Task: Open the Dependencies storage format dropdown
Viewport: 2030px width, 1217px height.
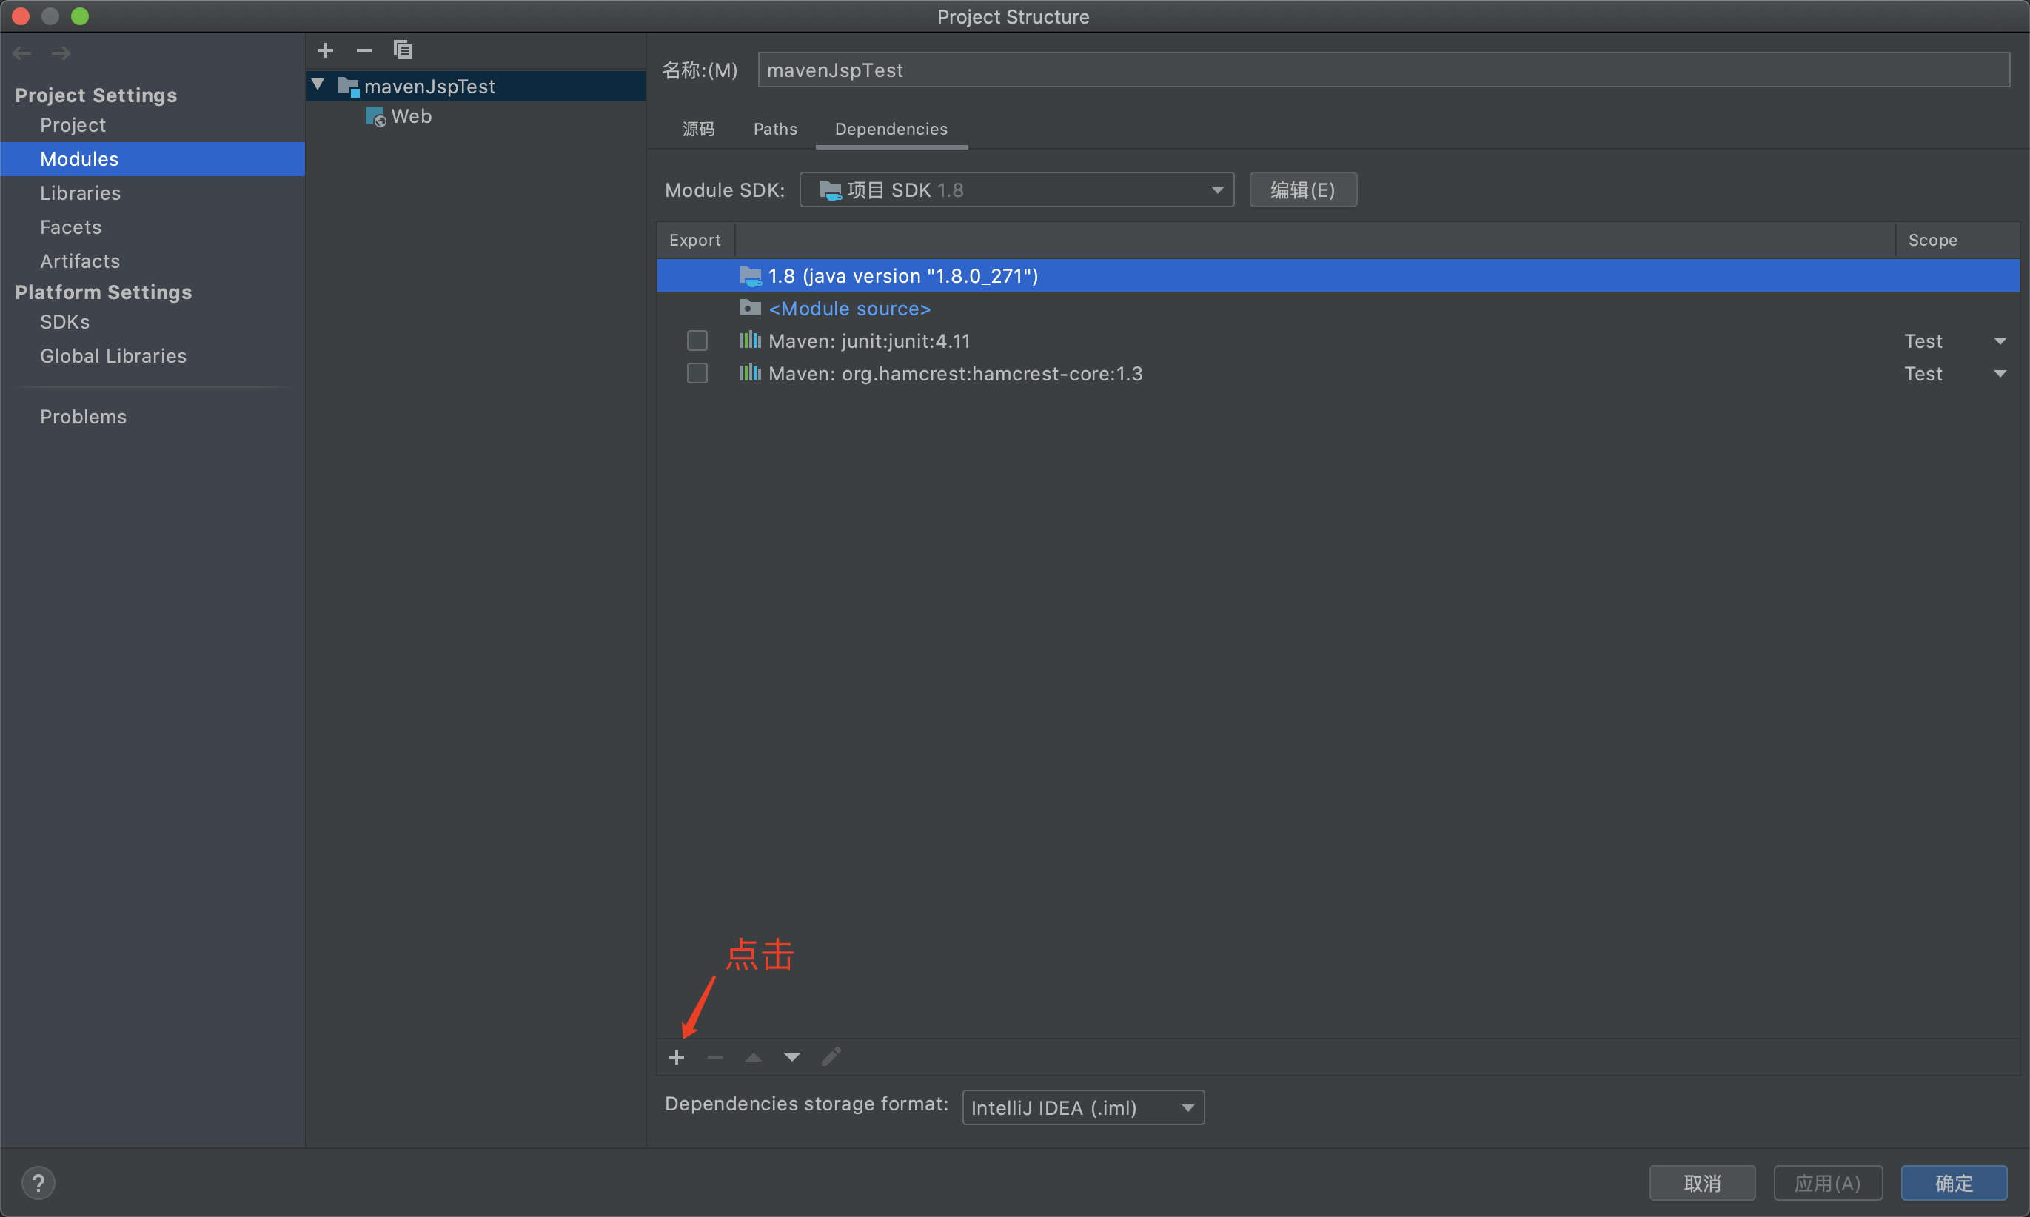Action: (x=1082, y=1108)
